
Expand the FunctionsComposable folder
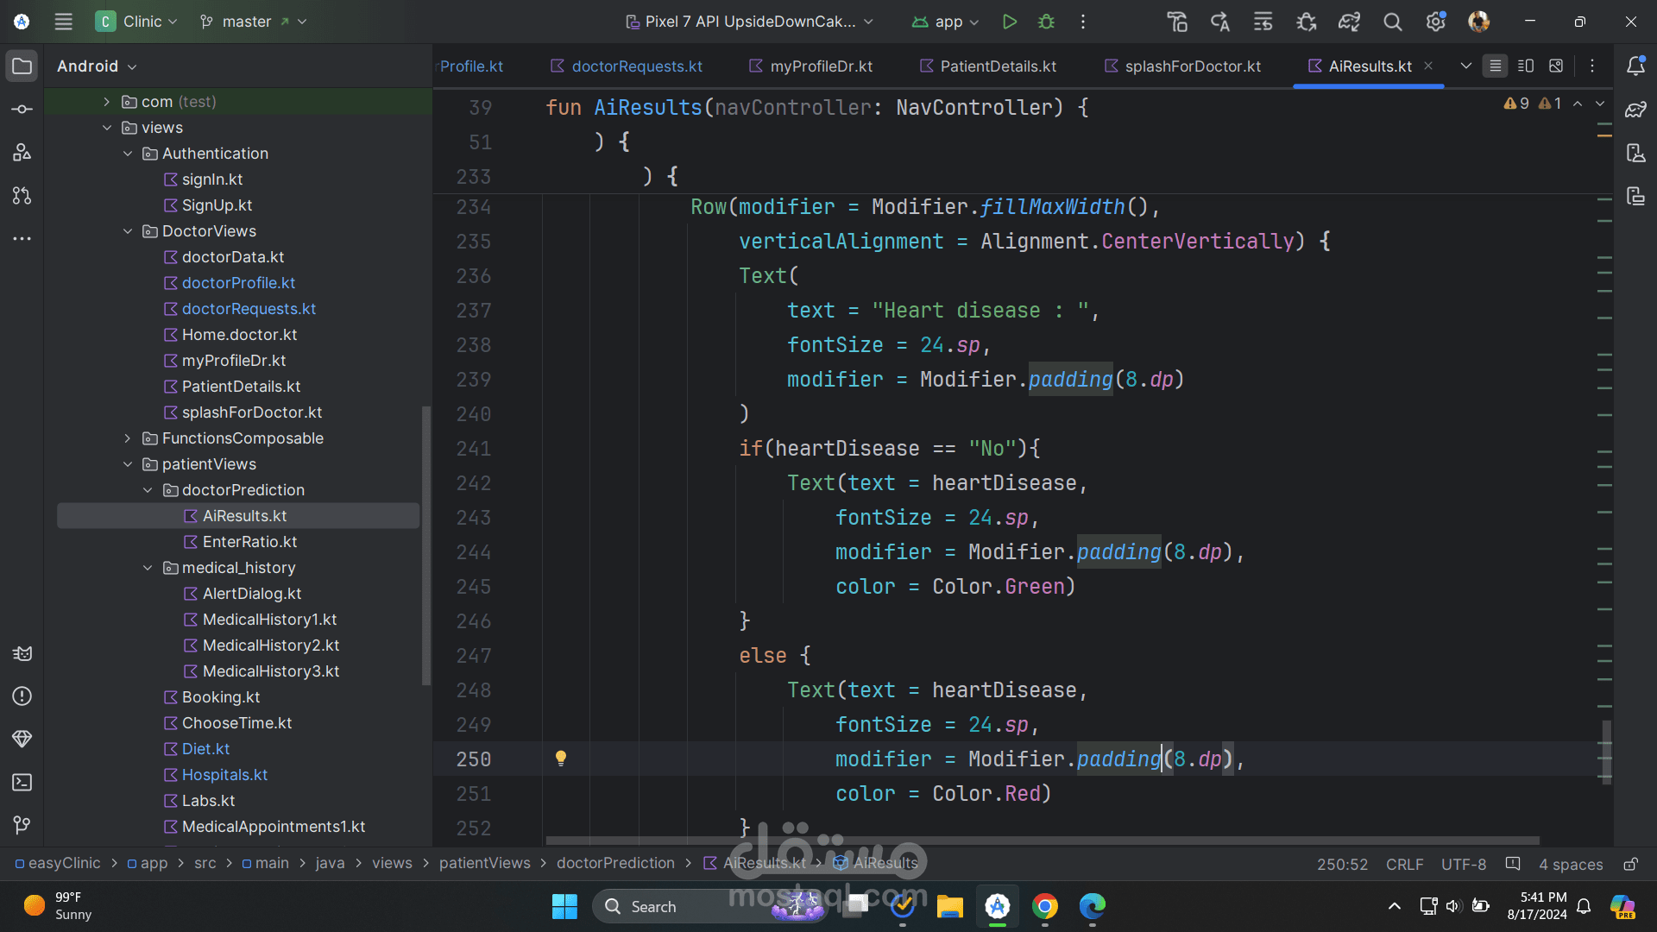tap(128, 438)
